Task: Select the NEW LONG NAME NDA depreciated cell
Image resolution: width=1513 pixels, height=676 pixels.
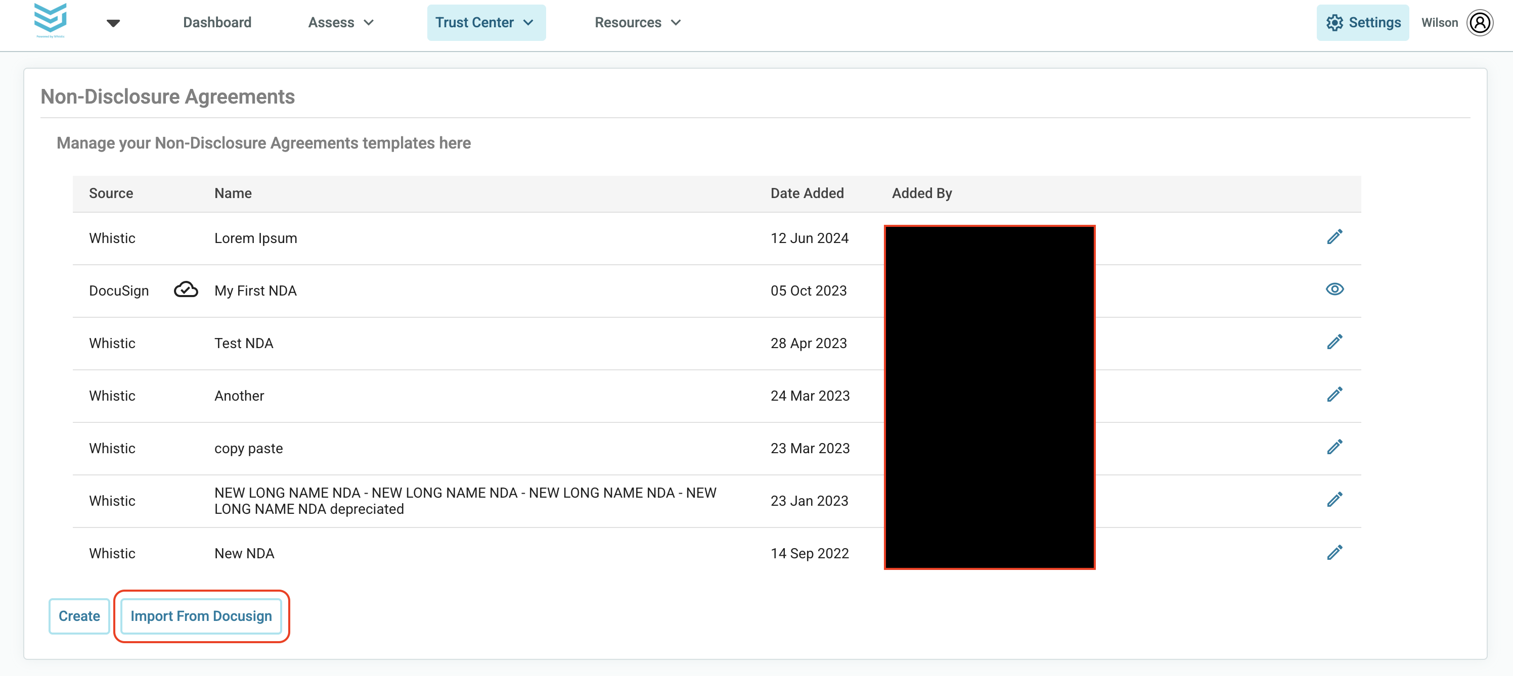Action: pos(465,501)
